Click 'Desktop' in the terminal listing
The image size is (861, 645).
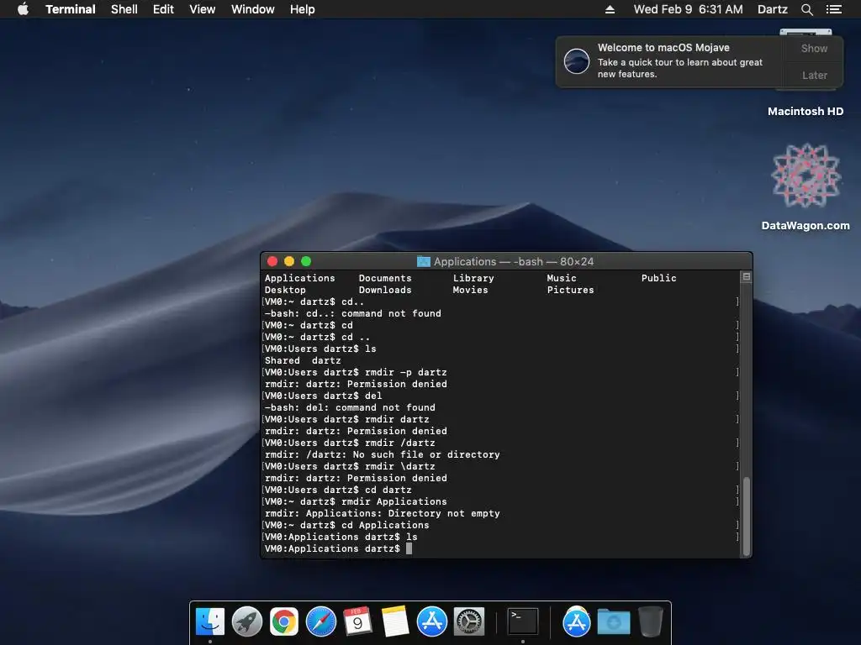[285, 290]
